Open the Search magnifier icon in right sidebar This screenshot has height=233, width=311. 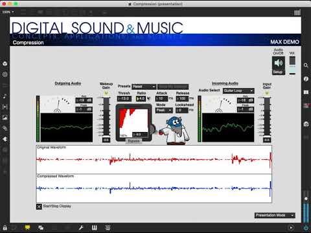306,65
